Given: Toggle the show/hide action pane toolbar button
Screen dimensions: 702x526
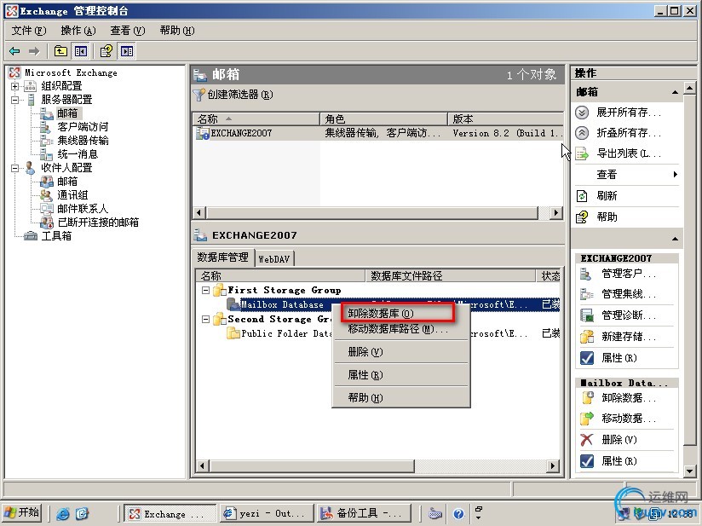Looking at the screenshot, I should coord(127,51).
